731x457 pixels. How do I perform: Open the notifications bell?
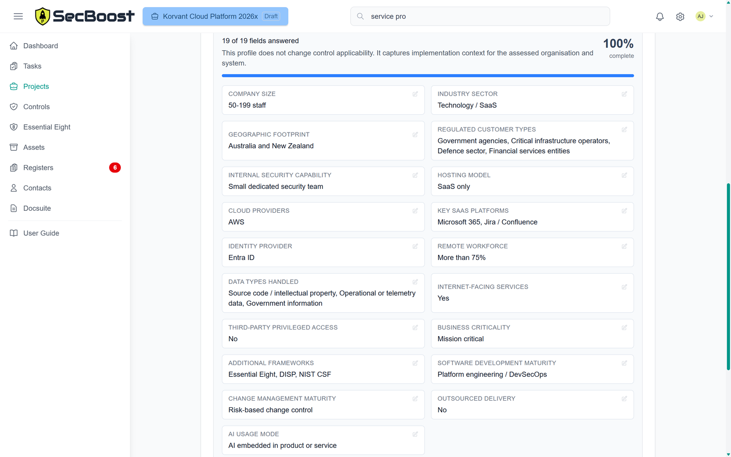click(659, 16)
